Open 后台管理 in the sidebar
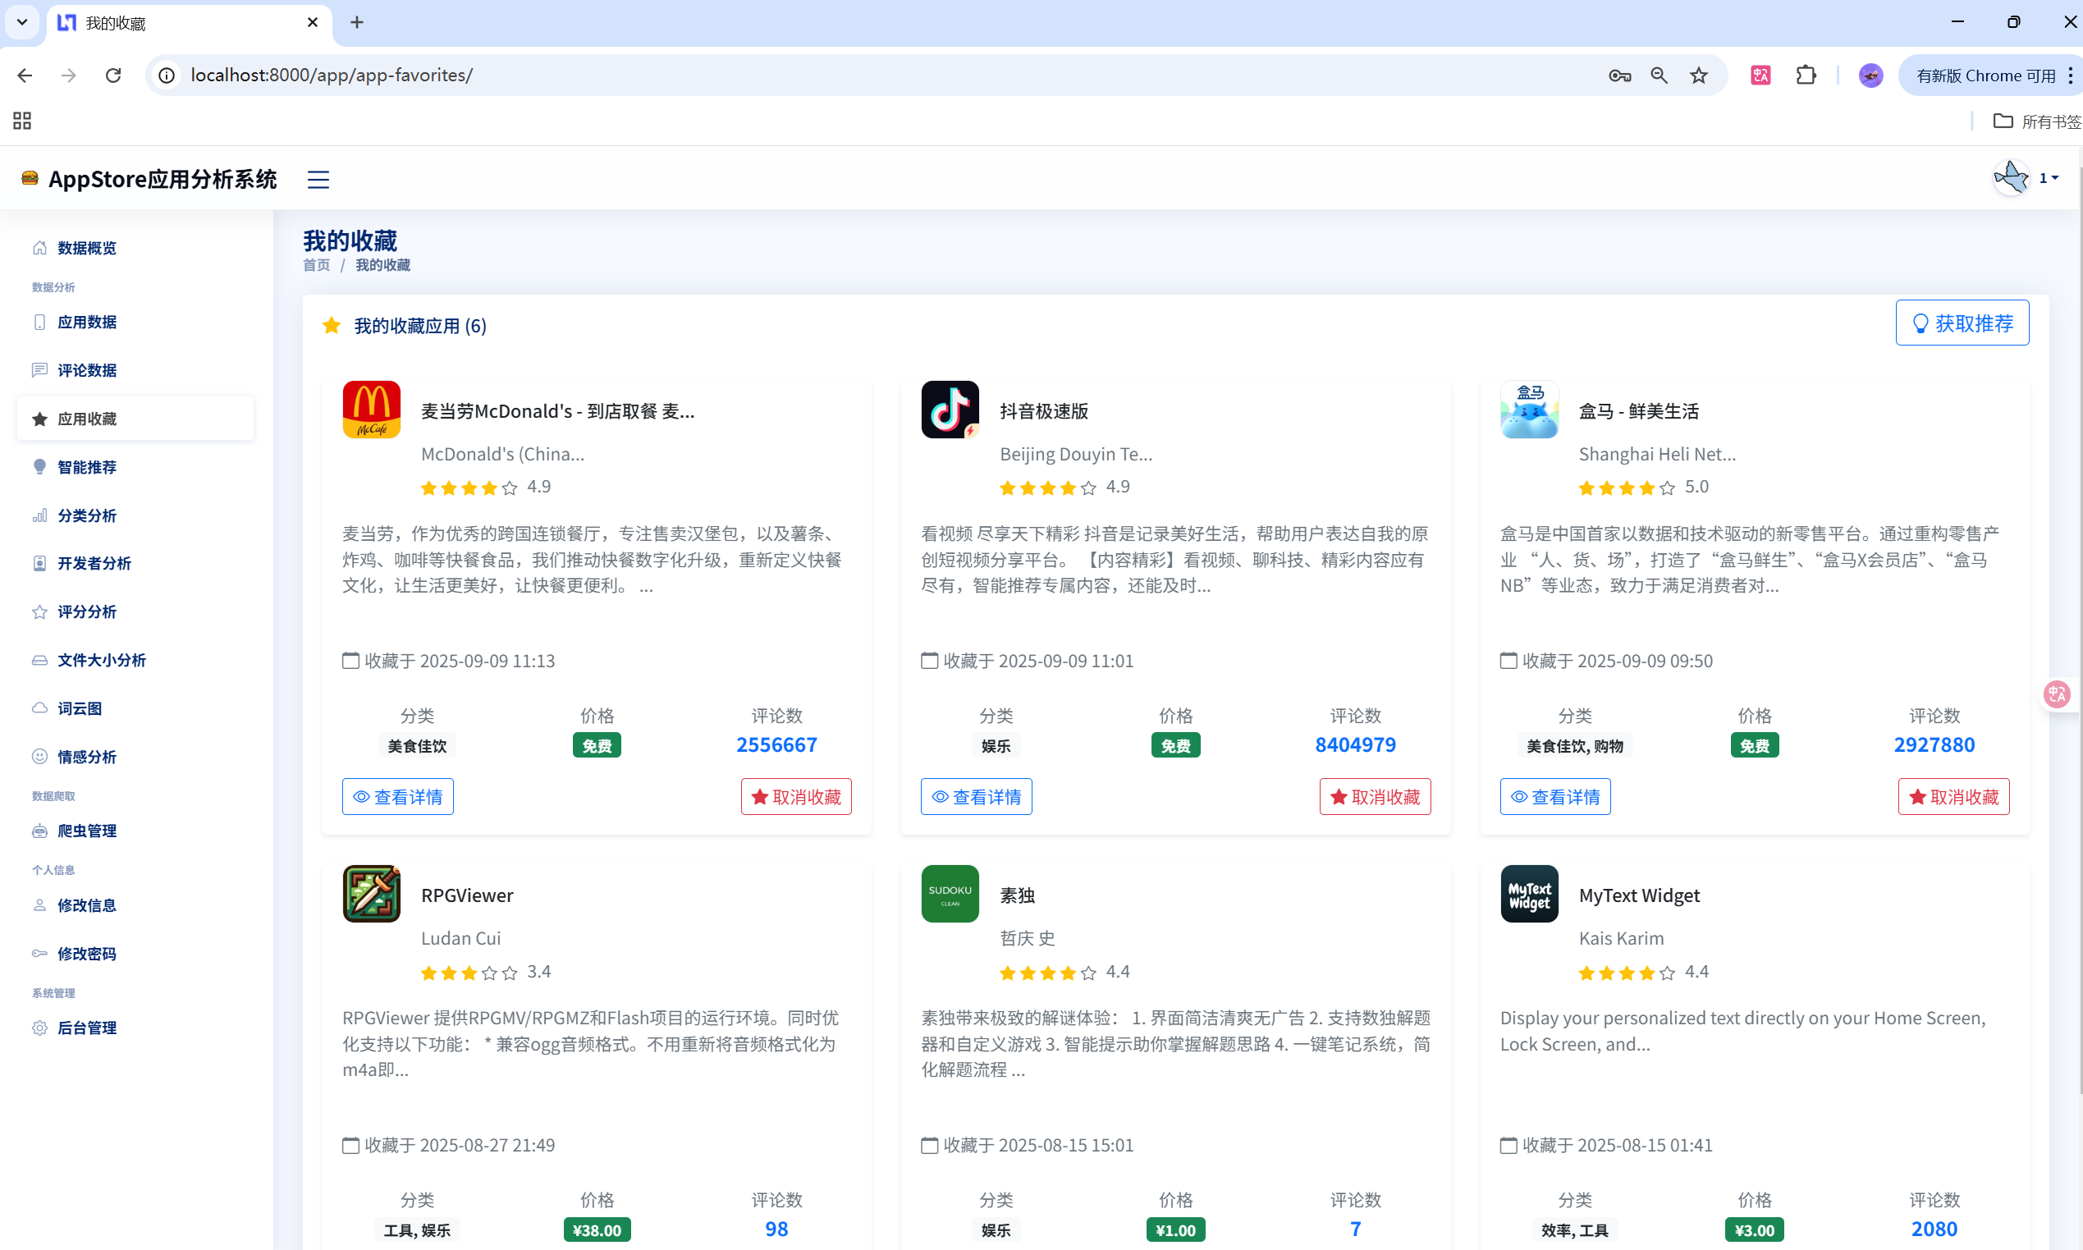This screenshot has width=2083, height=1250. (135, 1028)
